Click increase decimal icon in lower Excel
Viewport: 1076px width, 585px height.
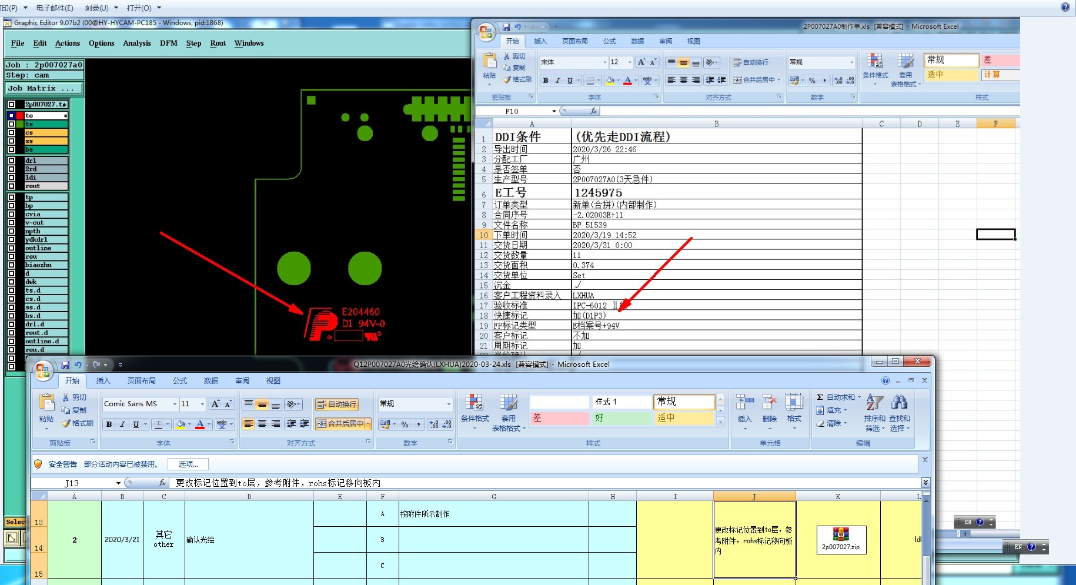433,424
